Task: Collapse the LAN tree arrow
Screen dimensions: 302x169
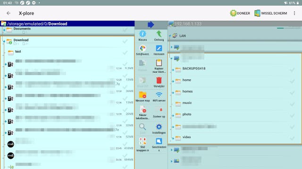Action: click(x=170, y=36)
